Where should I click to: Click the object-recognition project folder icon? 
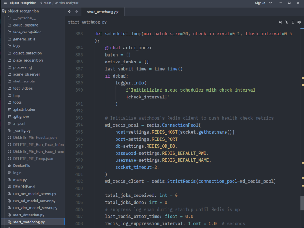point(4,11)
